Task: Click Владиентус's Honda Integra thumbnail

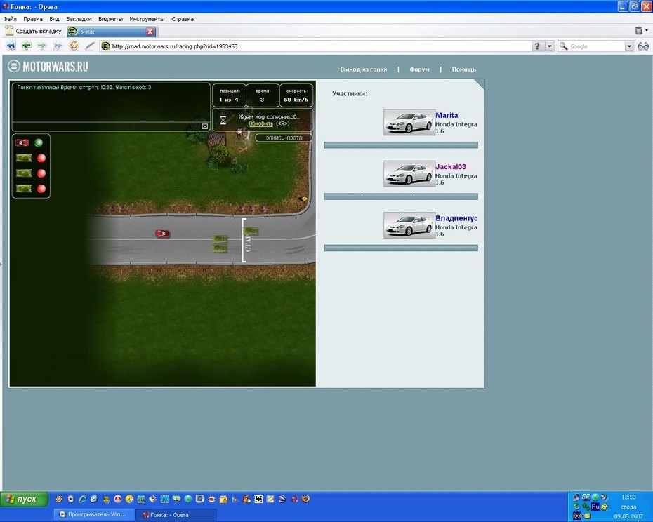Action: click(409, 225)
